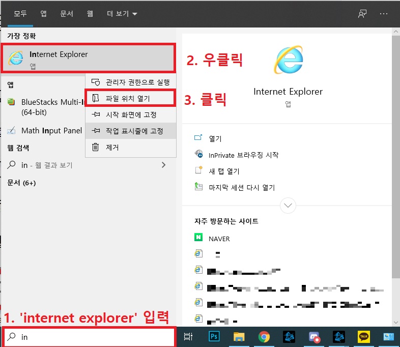
Task: Expand the web result arrow chevron
Action: (163, 165)
